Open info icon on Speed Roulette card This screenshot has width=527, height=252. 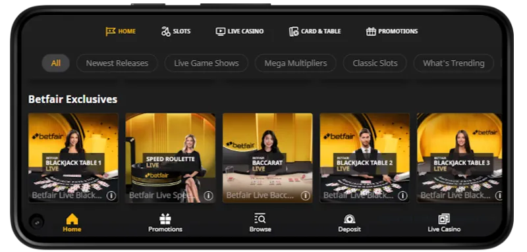208,195
